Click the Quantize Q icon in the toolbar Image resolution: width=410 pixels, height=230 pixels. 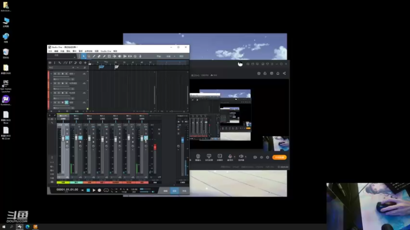[x=135, y=56]
